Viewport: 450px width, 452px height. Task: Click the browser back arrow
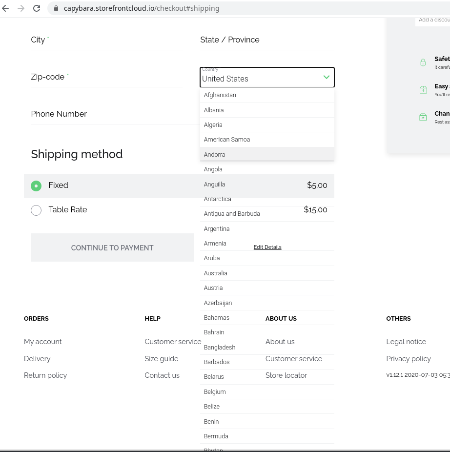click(6, 8)
